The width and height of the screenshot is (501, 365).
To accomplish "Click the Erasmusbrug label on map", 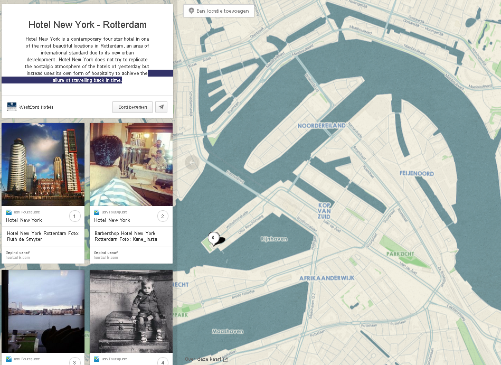I will tap(235, 177).
